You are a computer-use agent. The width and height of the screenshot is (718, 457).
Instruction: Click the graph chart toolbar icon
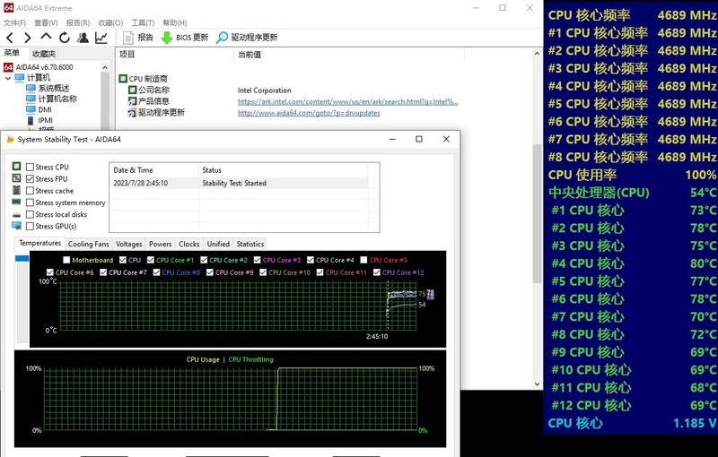pyautogui.click(x=101, y=38)
